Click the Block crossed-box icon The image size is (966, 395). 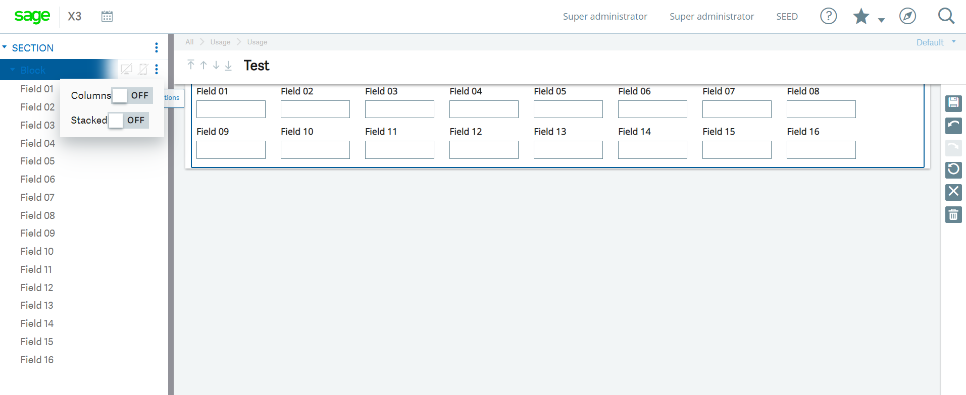point(143,69)
